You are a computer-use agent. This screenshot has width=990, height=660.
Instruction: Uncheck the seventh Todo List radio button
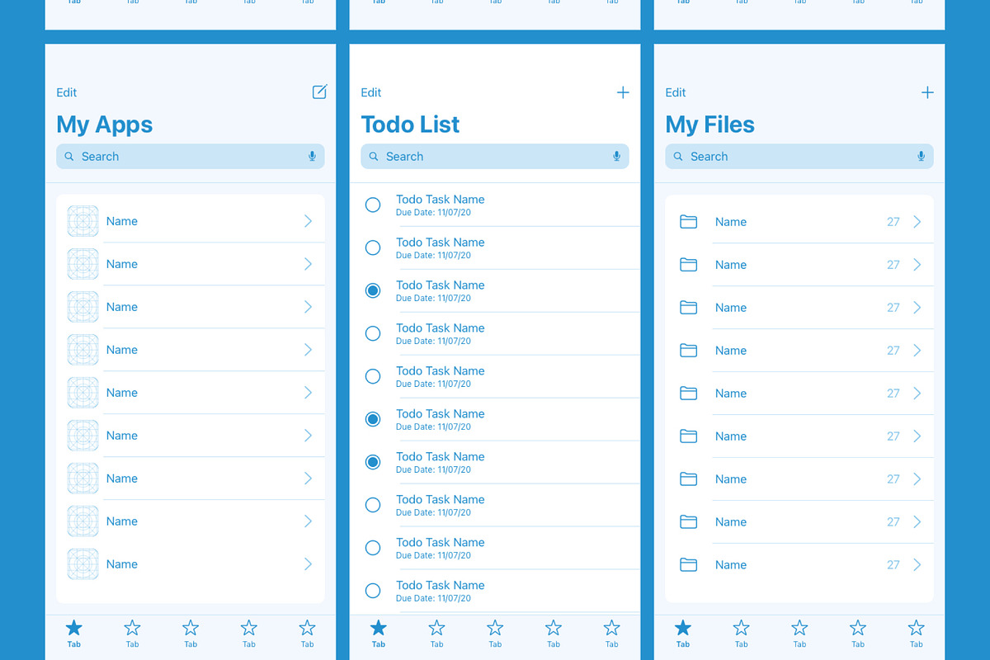(x=373, y=462)
